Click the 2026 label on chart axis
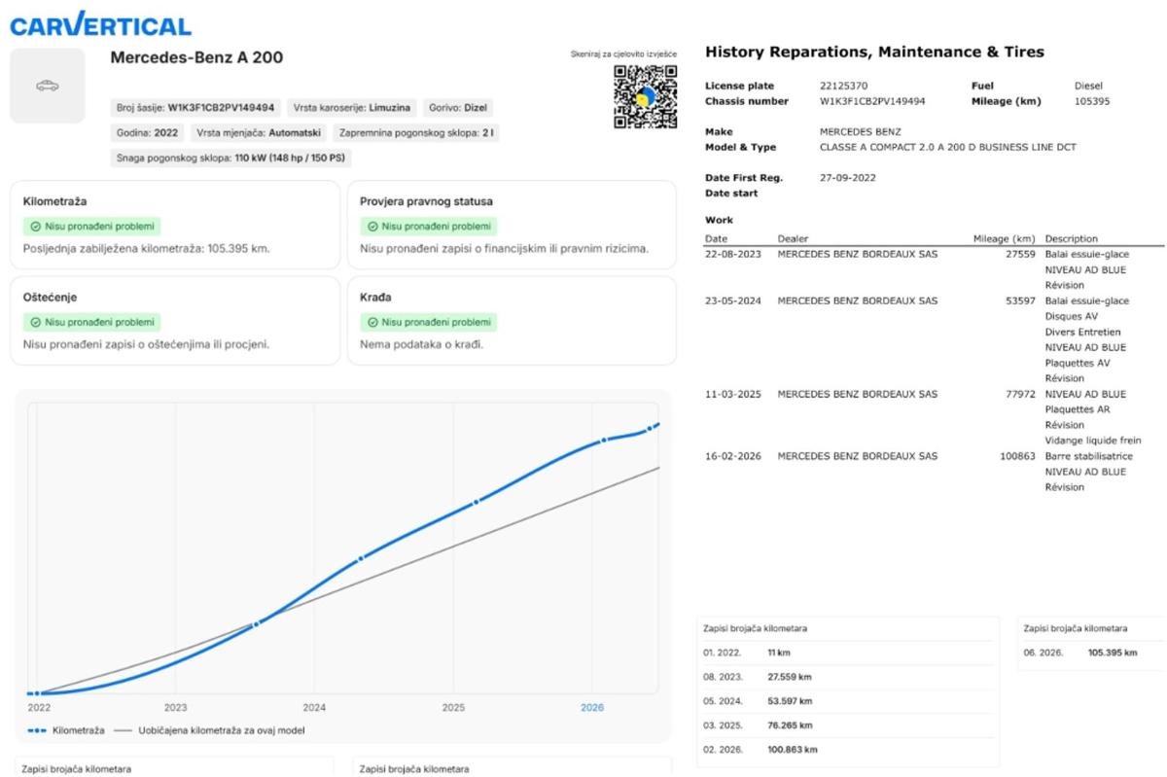Screen dimensions: 1167x777 [x=592, y=707]
